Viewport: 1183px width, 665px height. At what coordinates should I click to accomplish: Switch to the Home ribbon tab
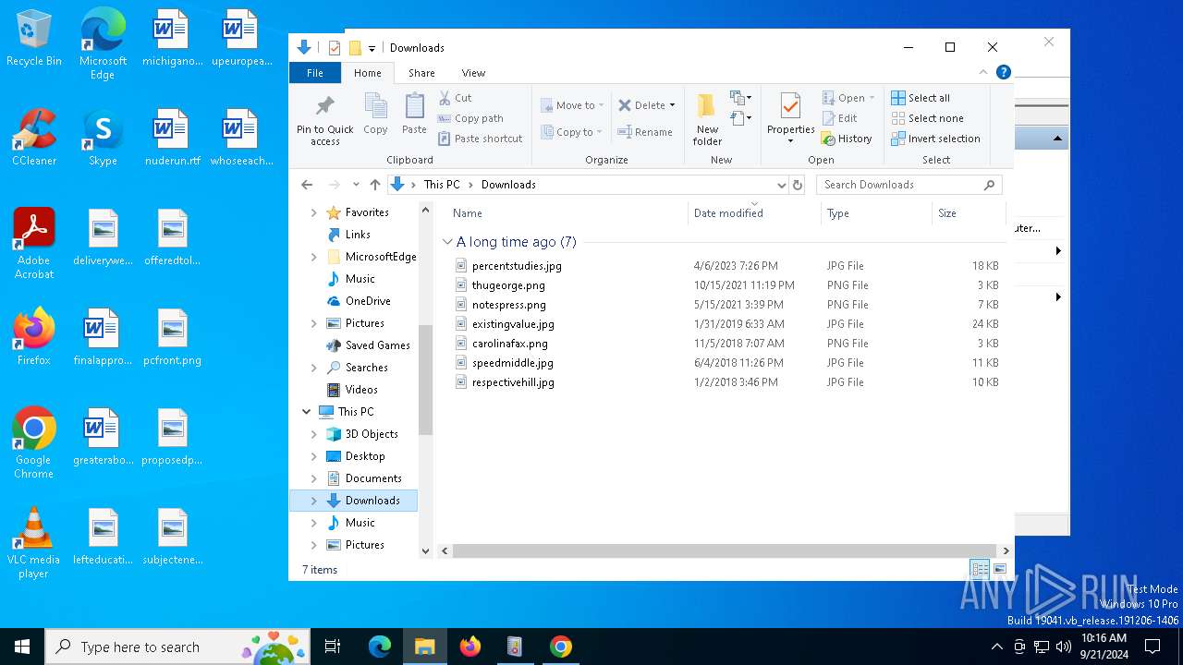(367, 73)
